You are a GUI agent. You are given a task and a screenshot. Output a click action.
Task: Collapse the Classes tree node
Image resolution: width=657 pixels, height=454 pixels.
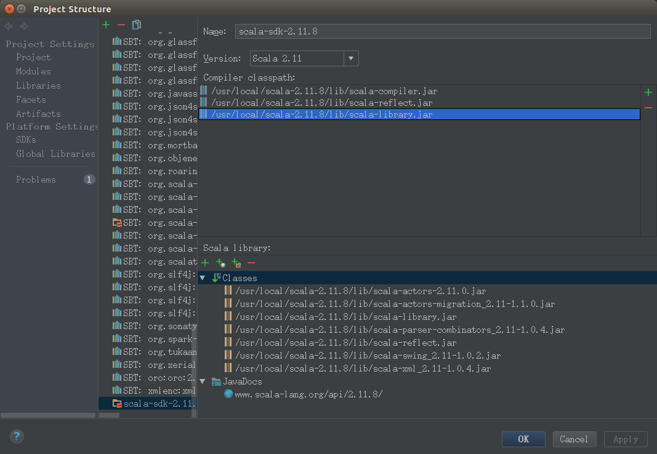tap(203, 278)
